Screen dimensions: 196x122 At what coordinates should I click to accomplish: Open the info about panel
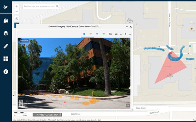pos(6,72)
